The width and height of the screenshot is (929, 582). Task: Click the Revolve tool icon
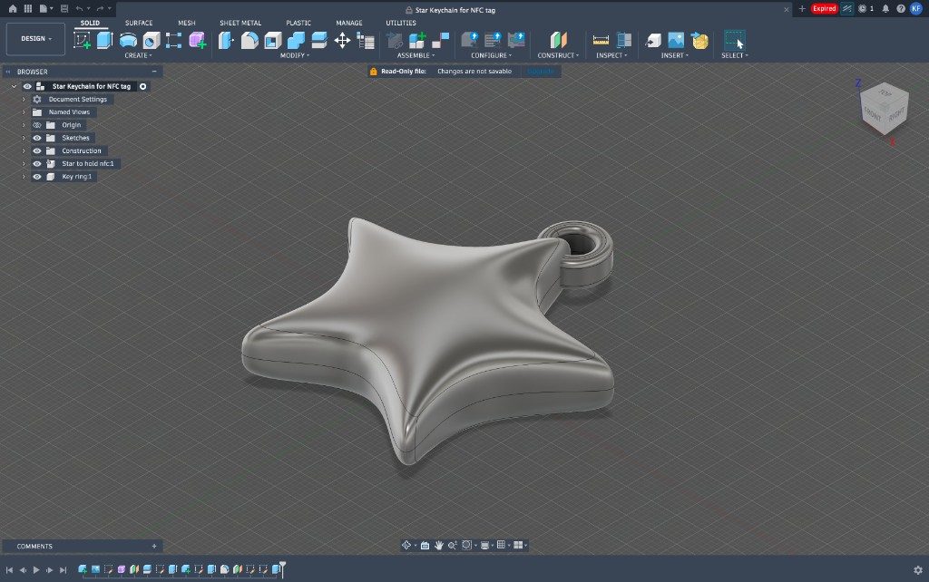pyautogui.click(x=128, y=40)
